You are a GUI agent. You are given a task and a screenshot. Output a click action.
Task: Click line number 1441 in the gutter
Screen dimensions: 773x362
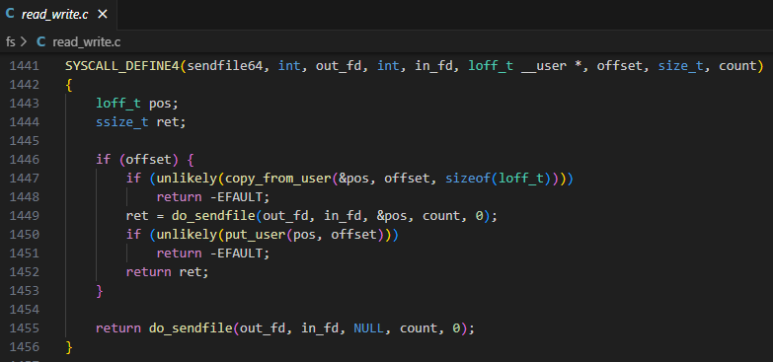(x=24, y=65)
